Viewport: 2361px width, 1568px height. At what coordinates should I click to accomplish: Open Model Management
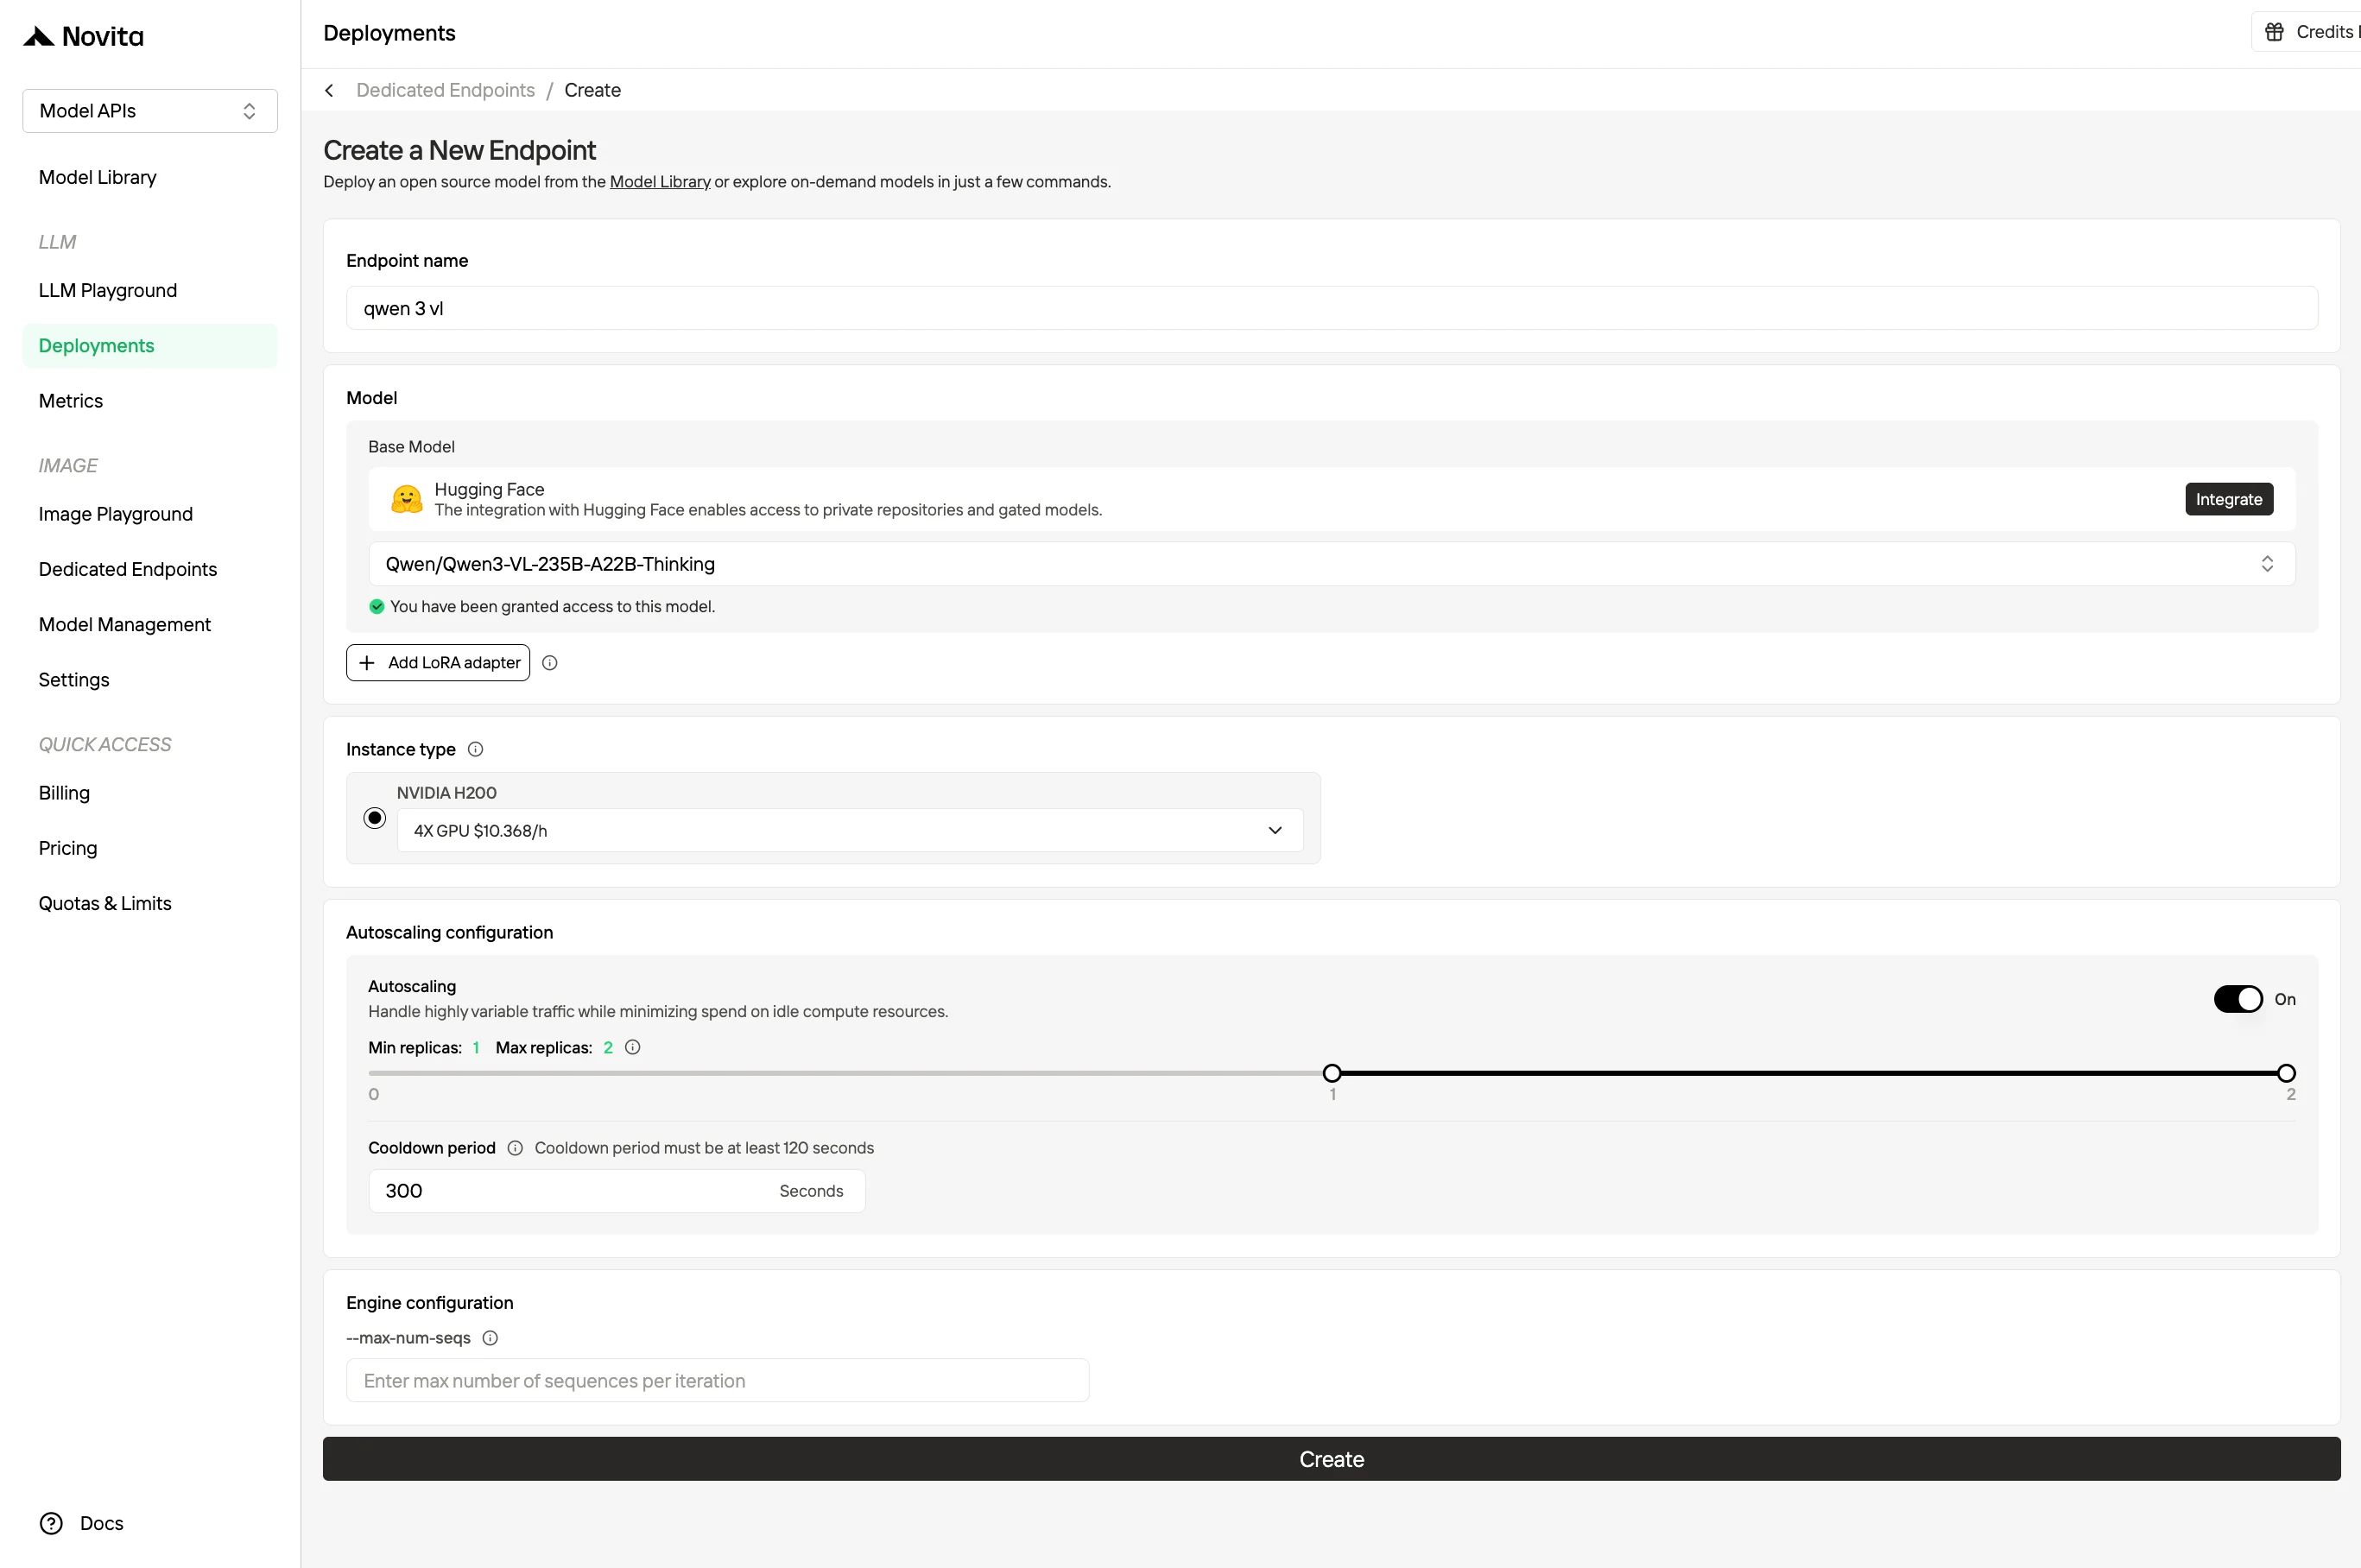(124, 624)
